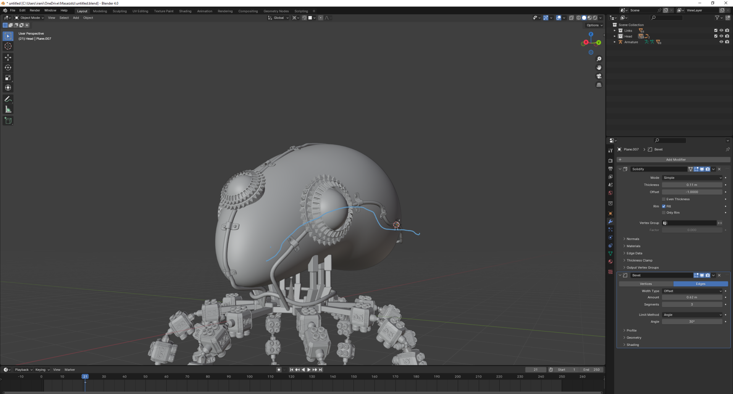
Task: Exclude the Links collection from view layer
Action: (x=716, y=31)
